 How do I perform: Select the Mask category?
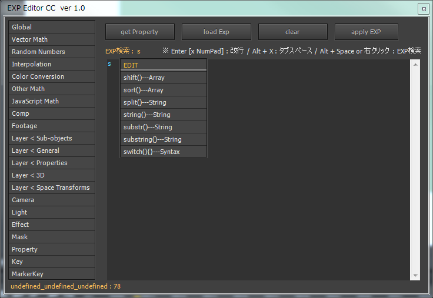[x=52, y=237]
